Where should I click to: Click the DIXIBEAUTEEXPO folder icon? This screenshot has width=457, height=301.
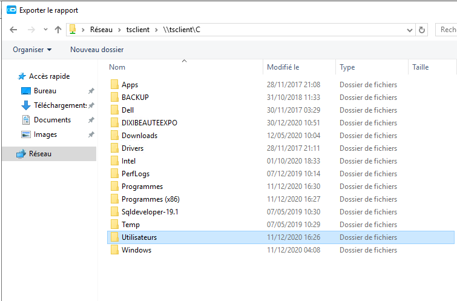pos(114,122)
